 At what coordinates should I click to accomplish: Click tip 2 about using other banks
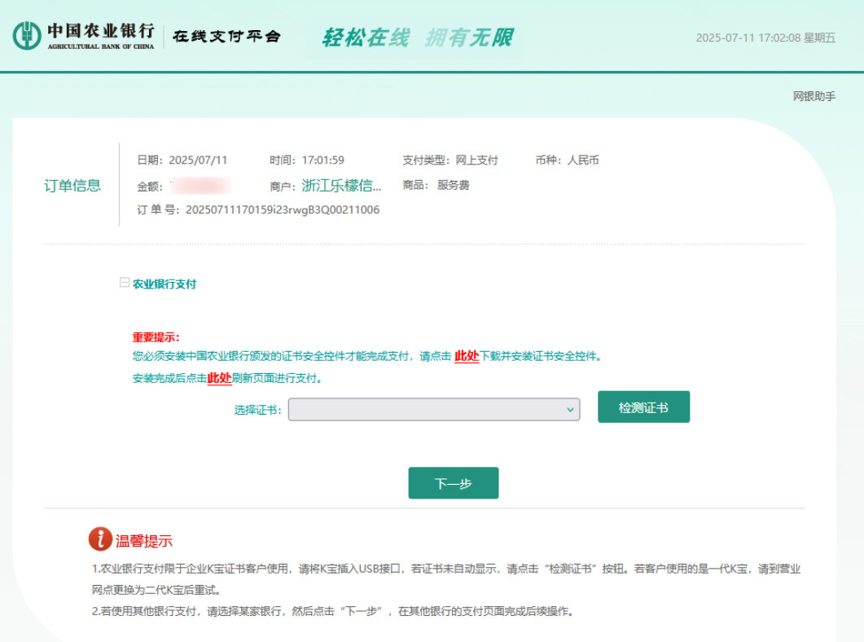pyautogui.click(x=333, y=611)
